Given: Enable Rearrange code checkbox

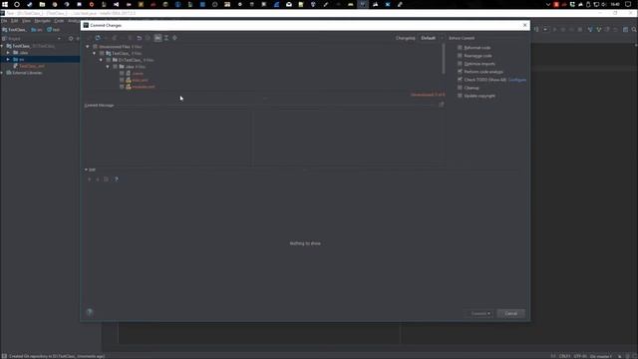Looking at the screenshot, I should pyautogui.click(x=460, y=56).
